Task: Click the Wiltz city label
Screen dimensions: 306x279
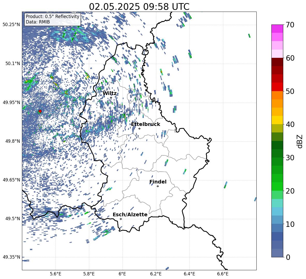Action: (110, 93)
